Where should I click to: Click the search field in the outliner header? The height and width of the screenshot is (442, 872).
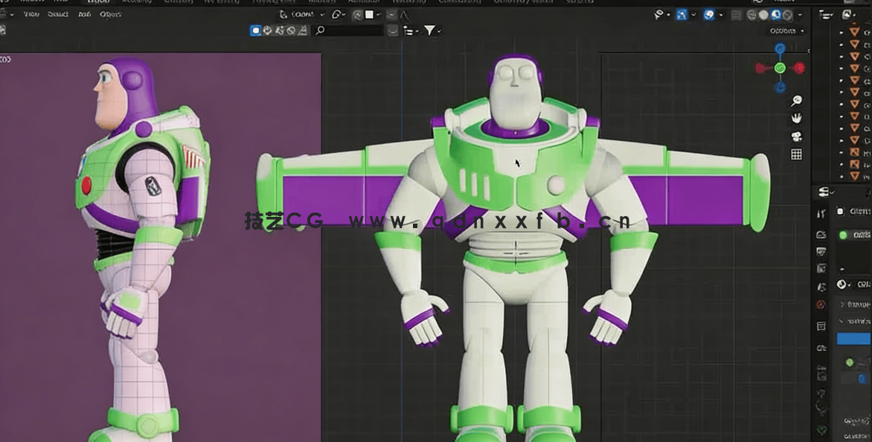pos(347,30)
